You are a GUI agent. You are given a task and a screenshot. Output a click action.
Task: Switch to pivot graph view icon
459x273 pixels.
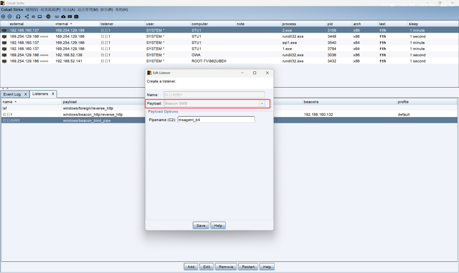tap(26, 17)
